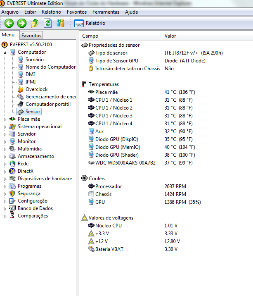
Task: Click the Intrusão detectada padlock icon
Action: pos(91,68)
